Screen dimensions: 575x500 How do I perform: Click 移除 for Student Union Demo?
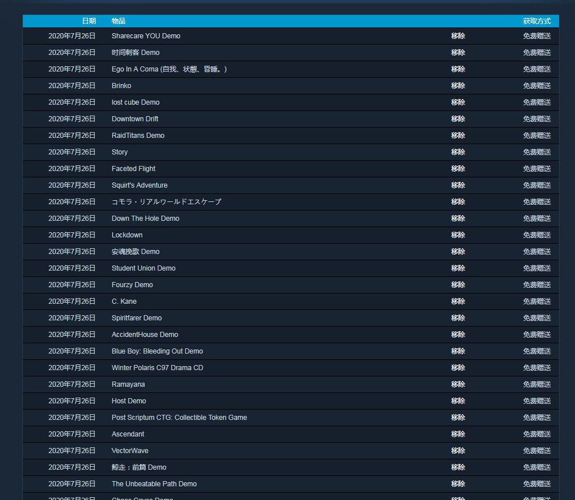pyautogui.click(x=458, y=268)
